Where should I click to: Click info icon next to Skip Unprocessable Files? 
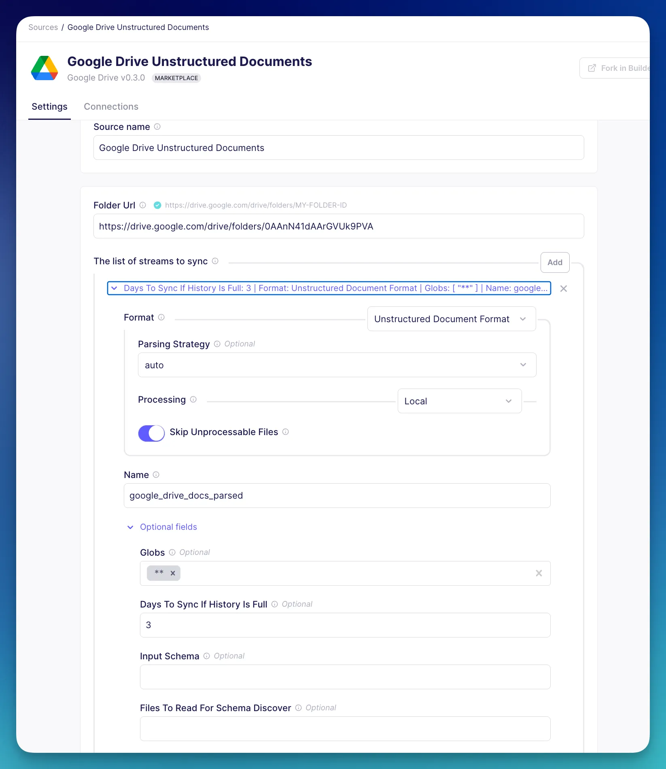click(286, 432)
